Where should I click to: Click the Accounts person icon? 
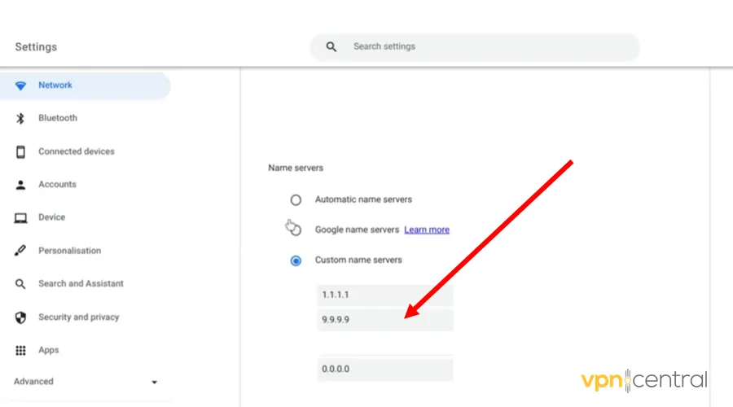coord(20,185)
